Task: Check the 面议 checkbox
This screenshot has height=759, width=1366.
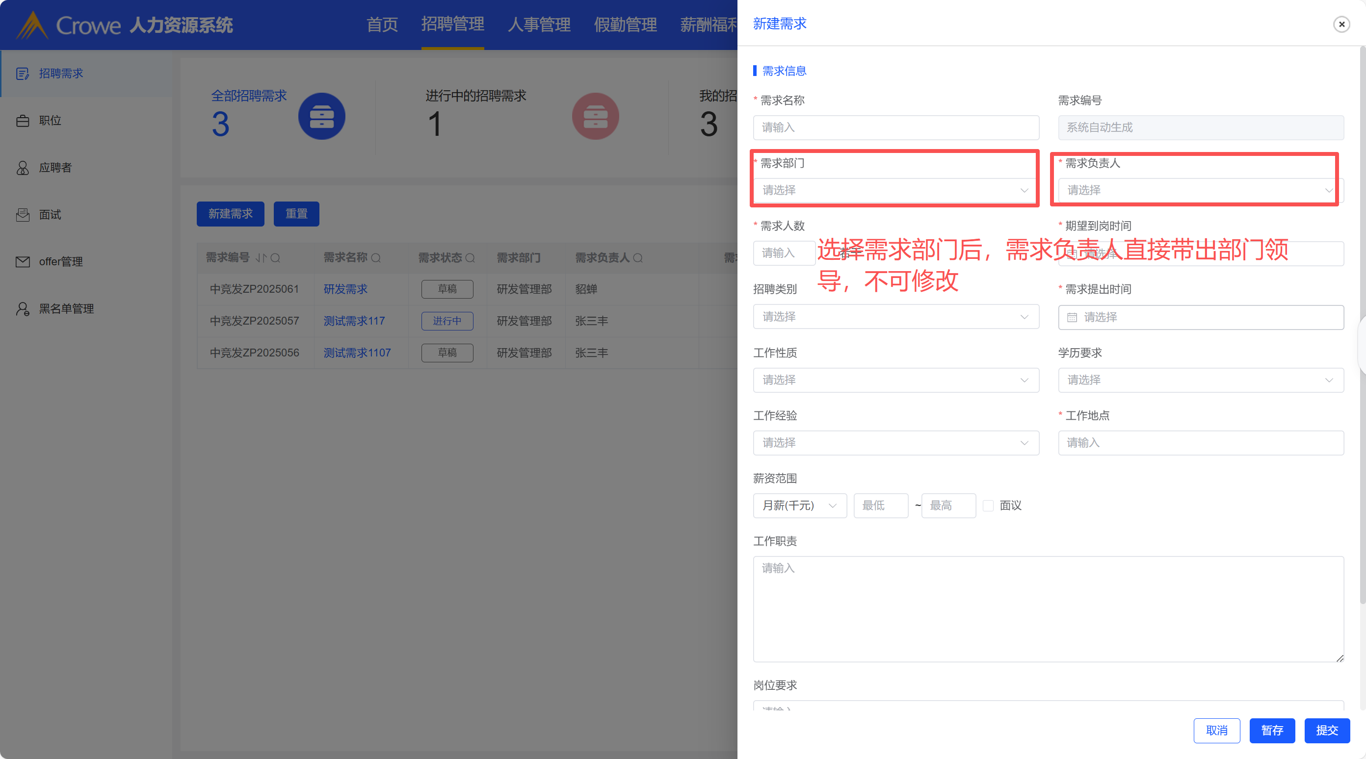Action: pos(988,506)
